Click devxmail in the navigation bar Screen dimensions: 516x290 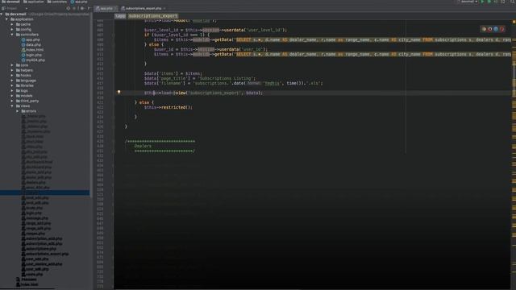click(10, 2)
